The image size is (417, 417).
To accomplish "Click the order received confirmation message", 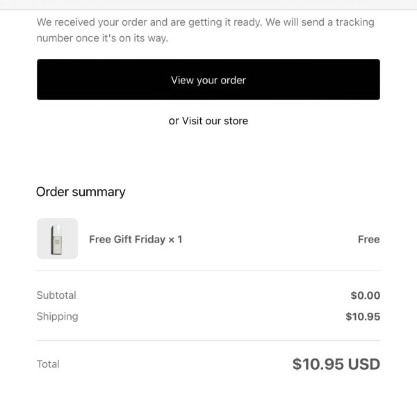I will [205, 30].
